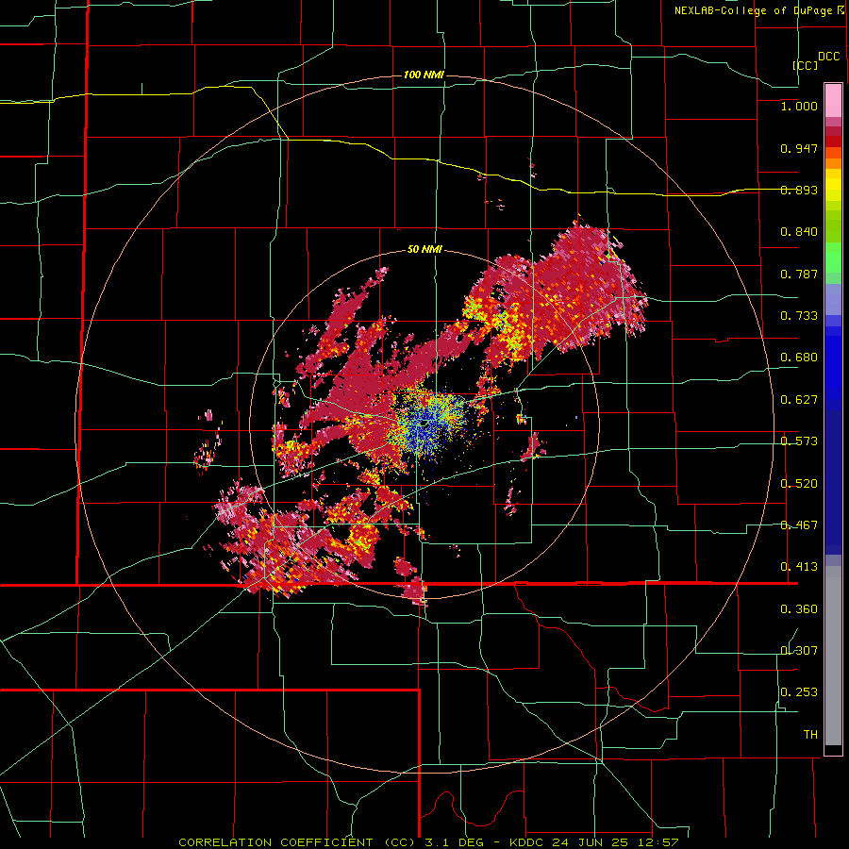The image size is (849, 849).
Task: Click the Correlation Coefficient KDDC caption
Action: pyautogui.click(x=428, y=842)
